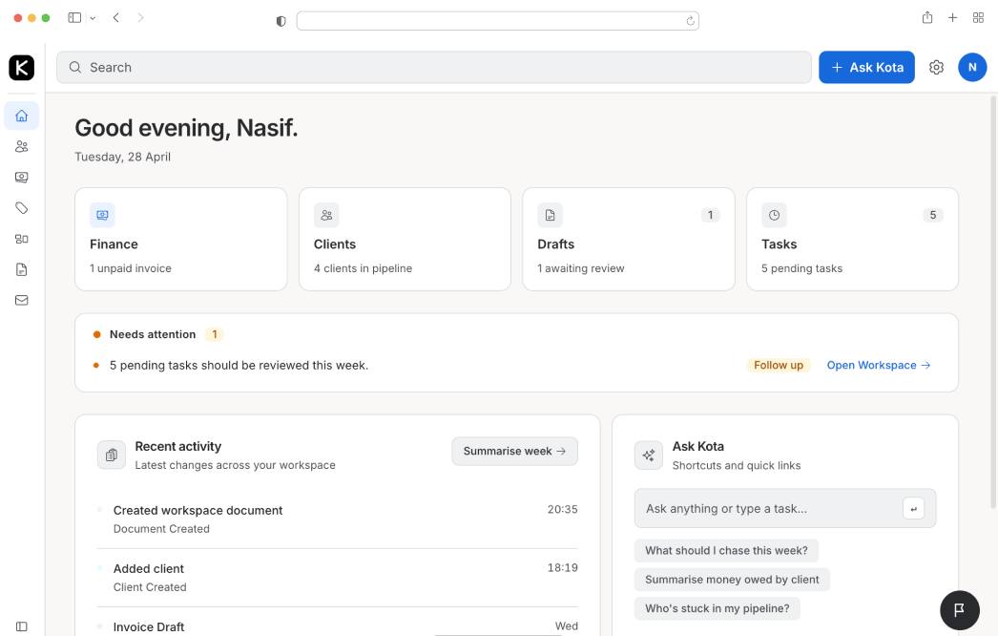Follow the Open Workspace link
This screenshot has height=636, width=998.
[878, 366]
